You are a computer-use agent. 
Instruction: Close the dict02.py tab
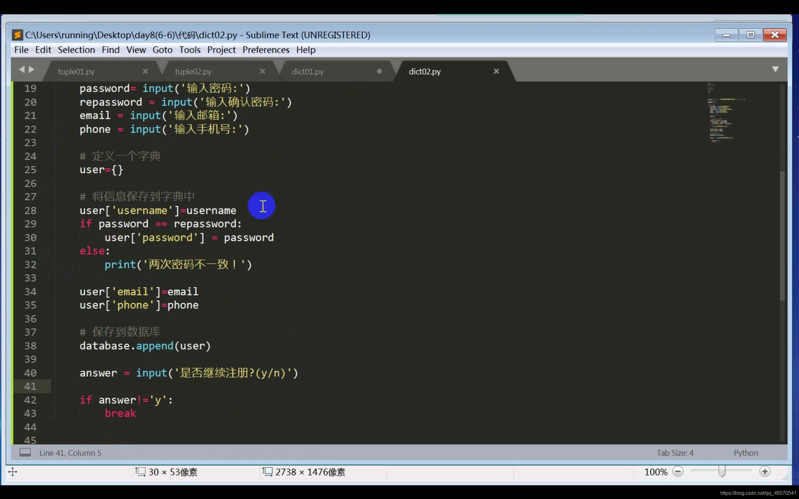[496, 71]
